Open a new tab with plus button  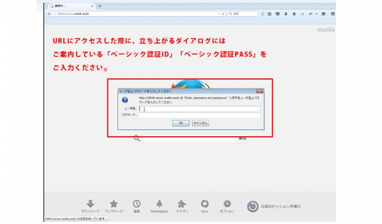click(x=100, y=6)
